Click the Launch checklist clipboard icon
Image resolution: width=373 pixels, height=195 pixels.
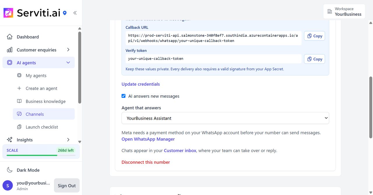point(19,127)
